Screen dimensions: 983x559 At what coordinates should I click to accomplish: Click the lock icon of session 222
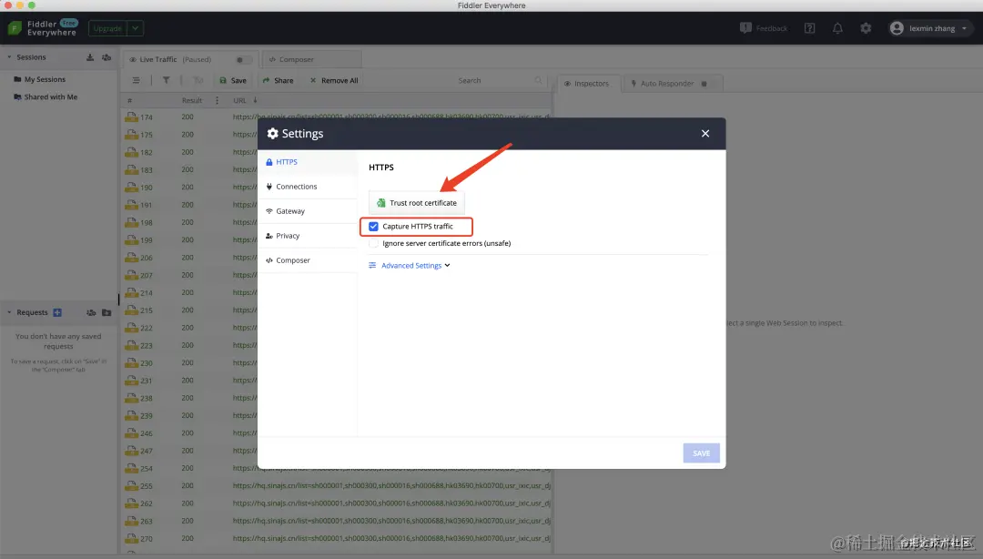coord(131,328)
